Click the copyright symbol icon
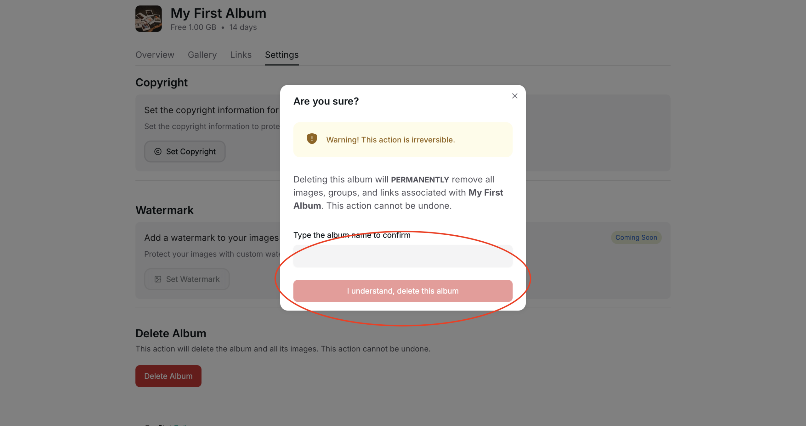Screen dimensions: 806x426 (158, 152)
